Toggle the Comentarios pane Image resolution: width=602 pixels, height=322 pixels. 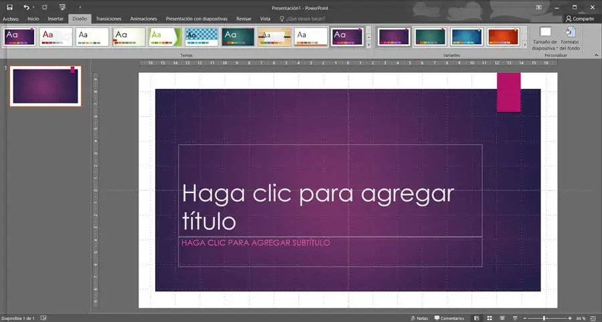tap(449, 318)
